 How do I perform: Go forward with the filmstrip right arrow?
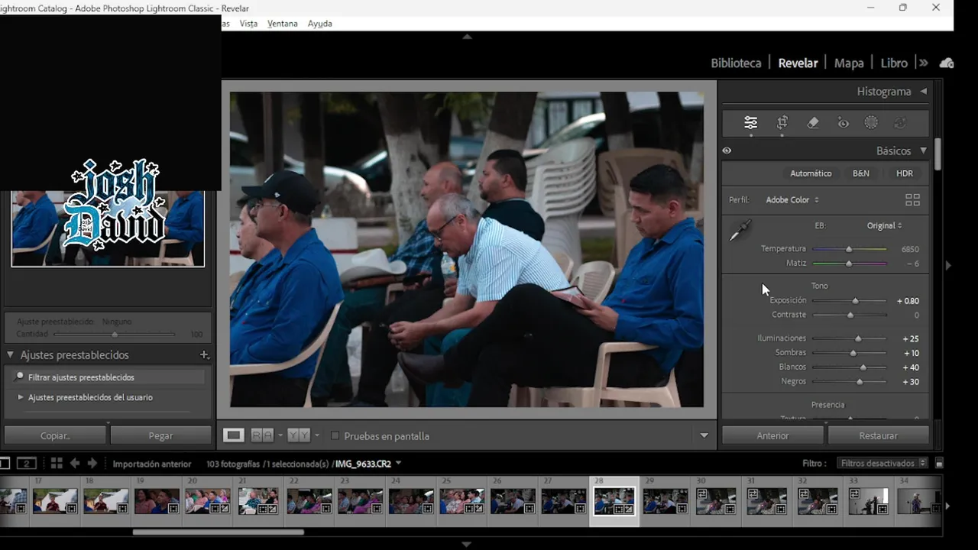coord(92,463)
